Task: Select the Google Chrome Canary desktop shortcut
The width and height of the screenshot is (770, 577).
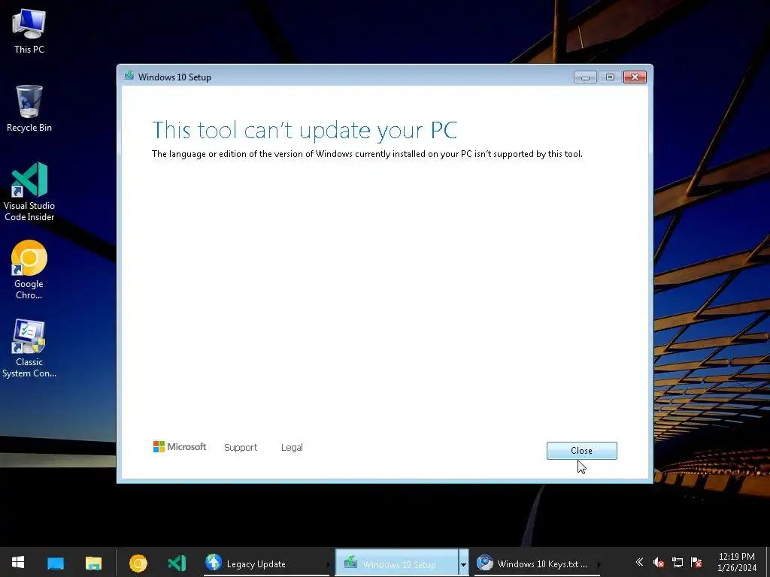Action: tap(29, 270)
